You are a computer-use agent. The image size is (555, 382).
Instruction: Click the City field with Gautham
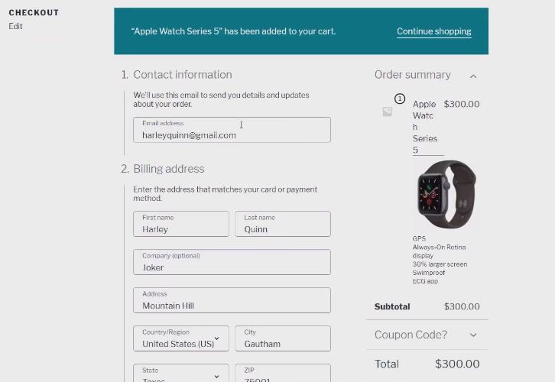point(283,338)
